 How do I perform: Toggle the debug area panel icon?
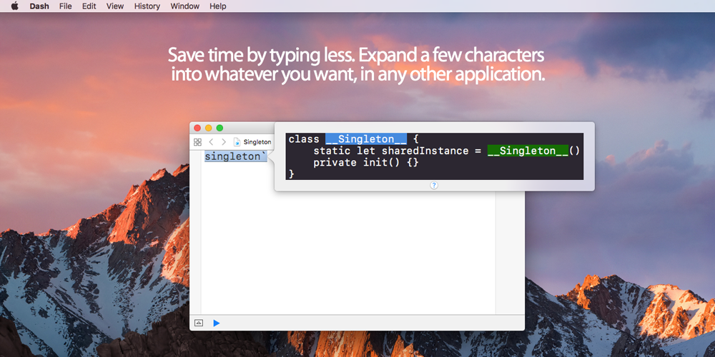199,323
